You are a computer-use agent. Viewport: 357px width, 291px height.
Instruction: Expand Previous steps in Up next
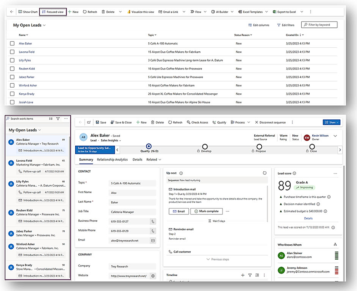217,259
